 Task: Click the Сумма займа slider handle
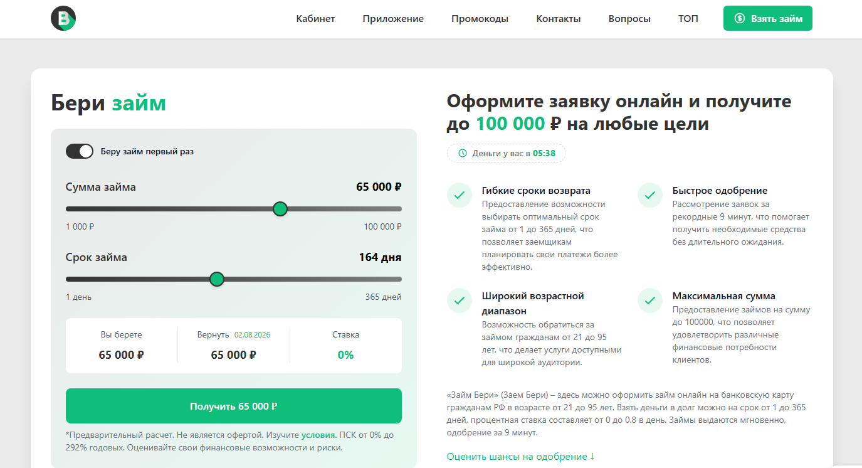pyautogui.click(x=280, y=209)
